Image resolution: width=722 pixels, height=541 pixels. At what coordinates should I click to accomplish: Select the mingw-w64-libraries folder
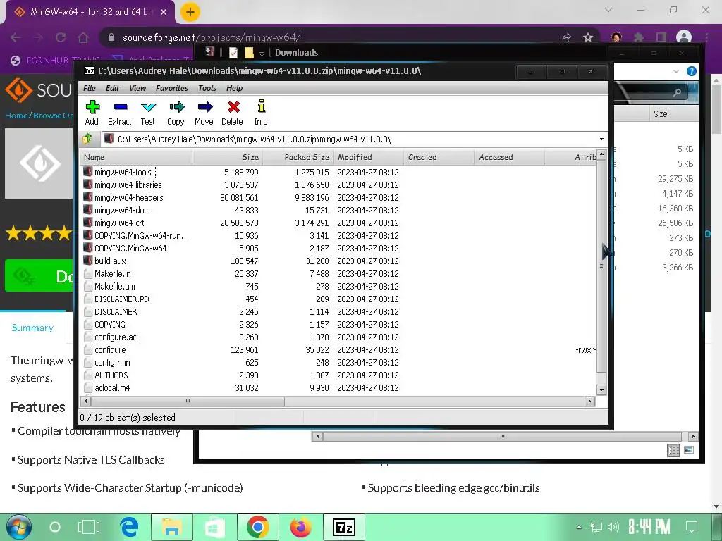[128, 185]
